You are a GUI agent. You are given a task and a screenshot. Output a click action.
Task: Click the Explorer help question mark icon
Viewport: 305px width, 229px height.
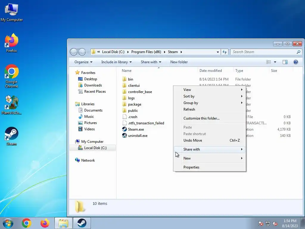pyautogui.click(x=296, y=62)
